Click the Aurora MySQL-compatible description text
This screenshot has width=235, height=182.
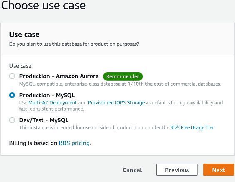click(120, 84)
